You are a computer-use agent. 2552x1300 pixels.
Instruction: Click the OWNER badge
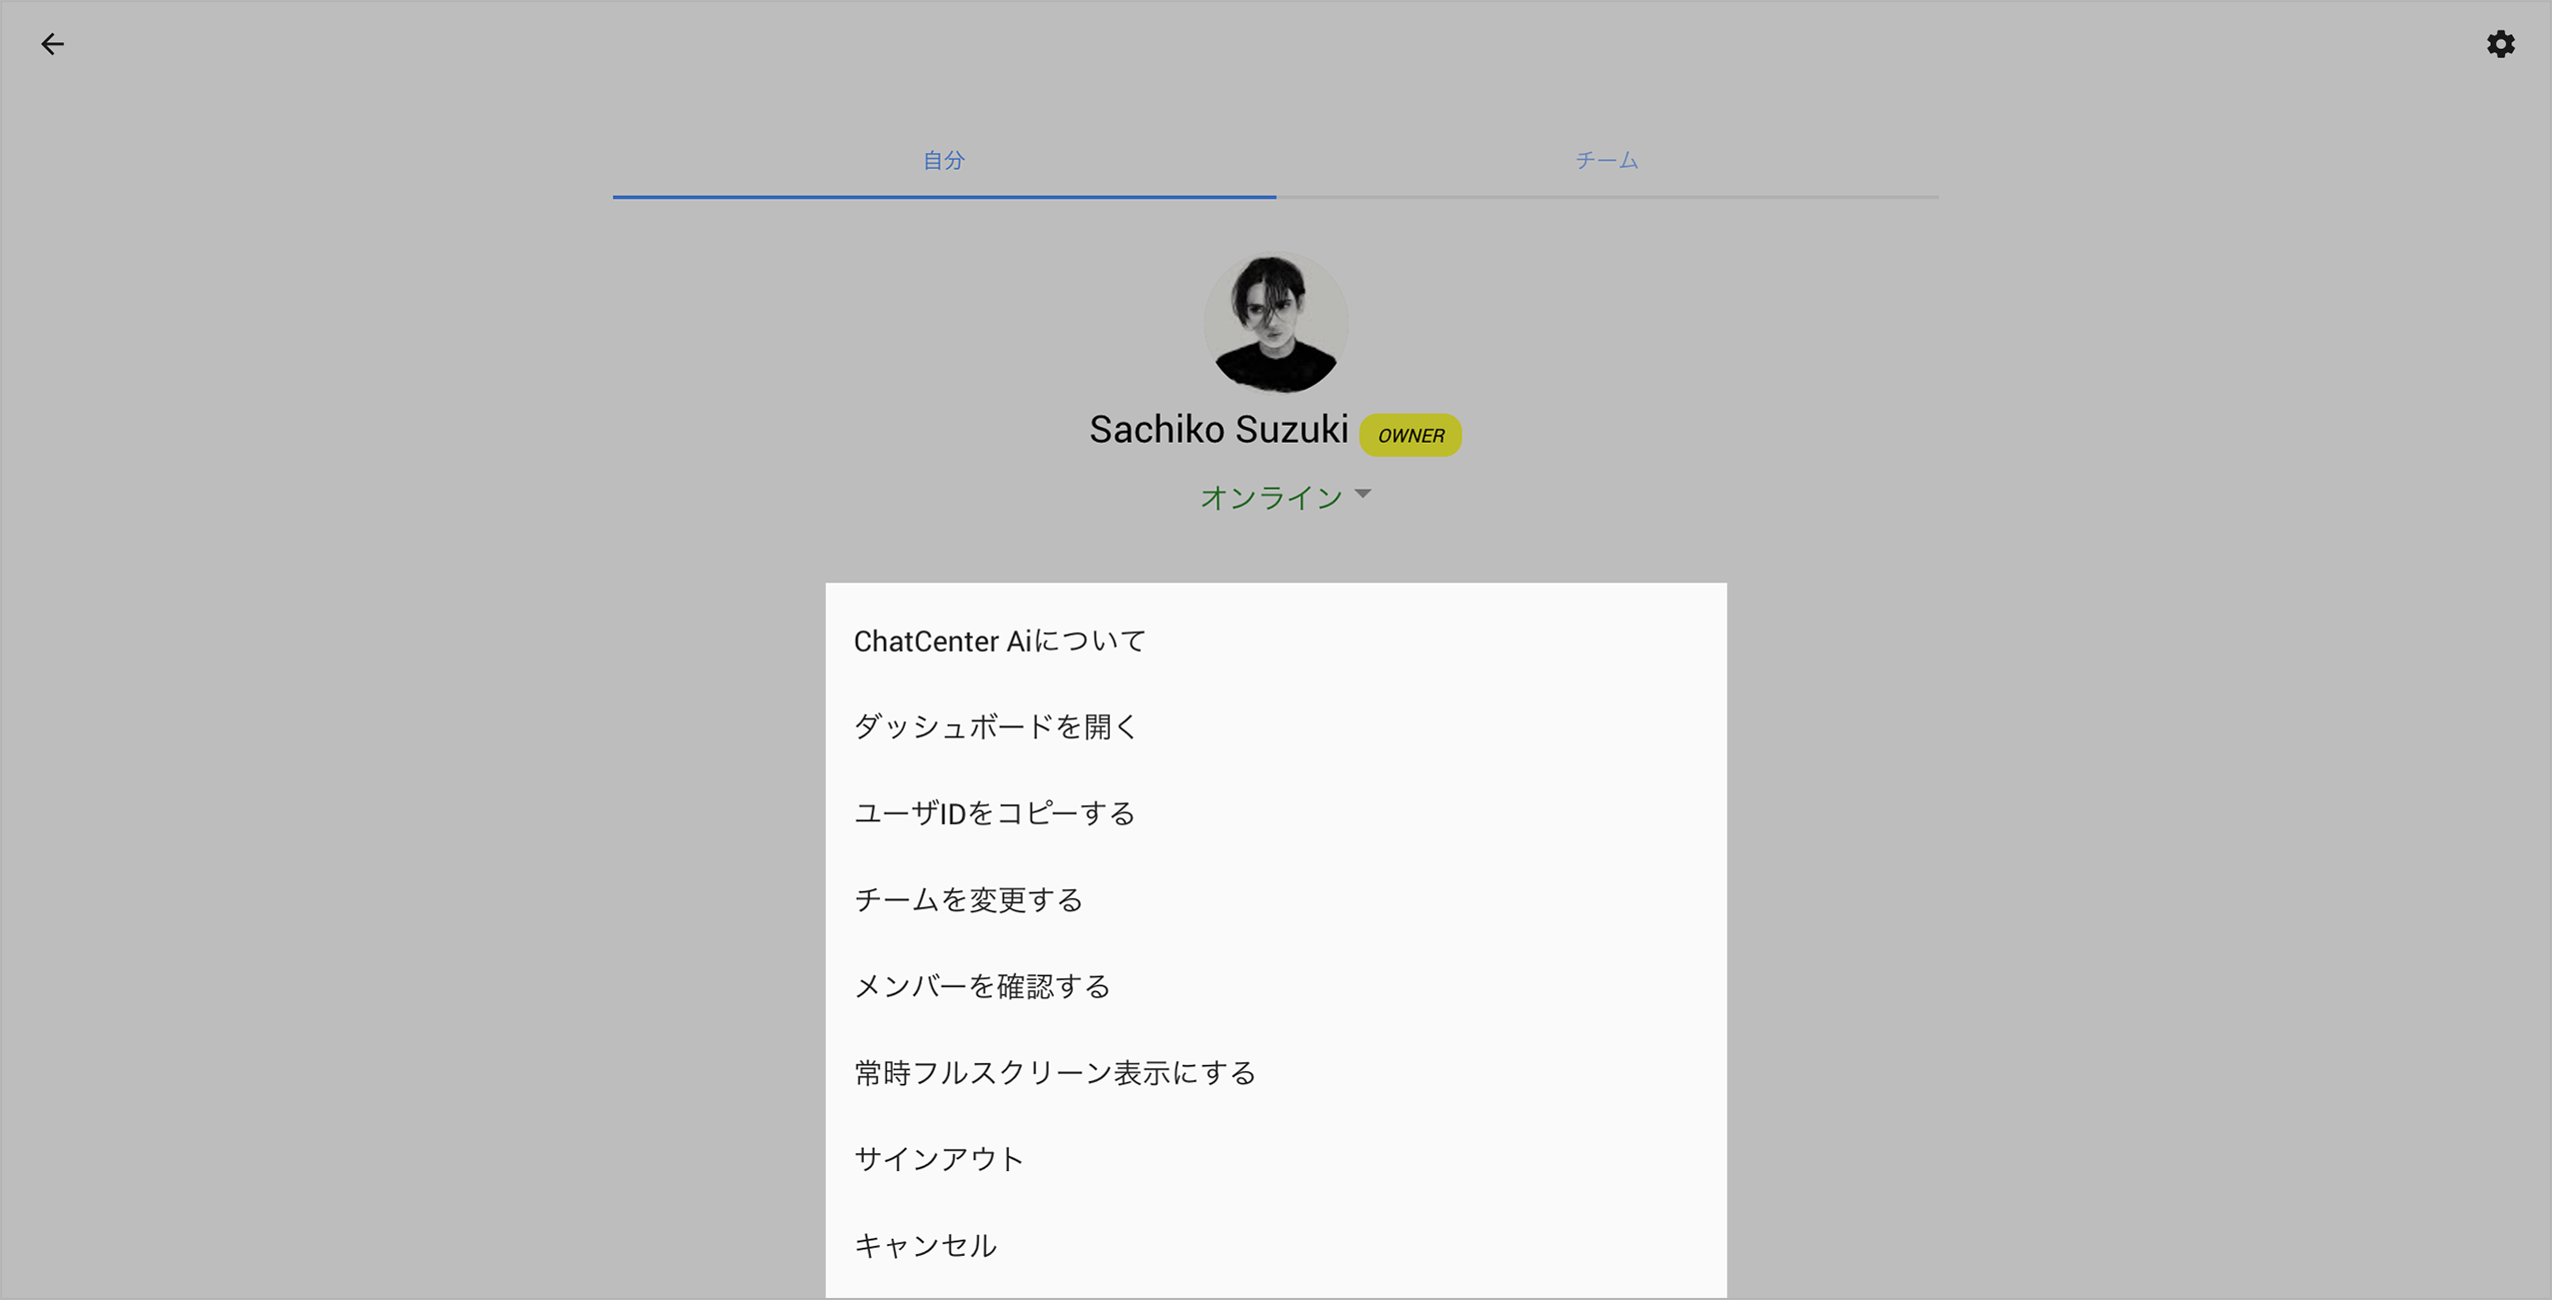point(1409,436)
